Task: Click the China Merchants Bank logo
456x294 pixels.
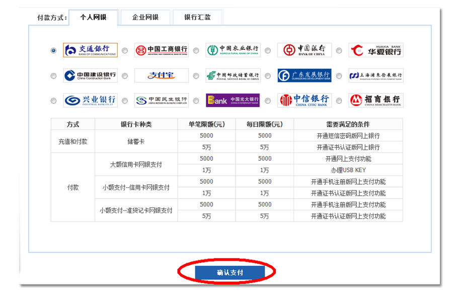Action: 375,100
